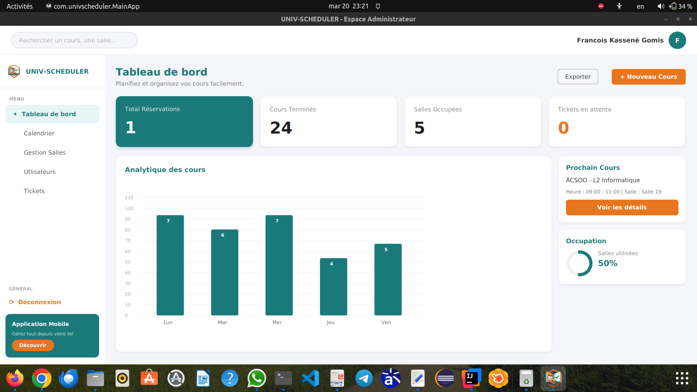
Task: Click the mar 20 23:21 clock
Action: 348,6
